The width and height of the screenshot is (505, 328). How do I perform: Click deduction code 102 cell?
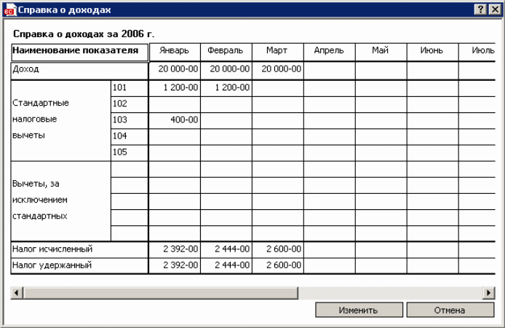130,104
